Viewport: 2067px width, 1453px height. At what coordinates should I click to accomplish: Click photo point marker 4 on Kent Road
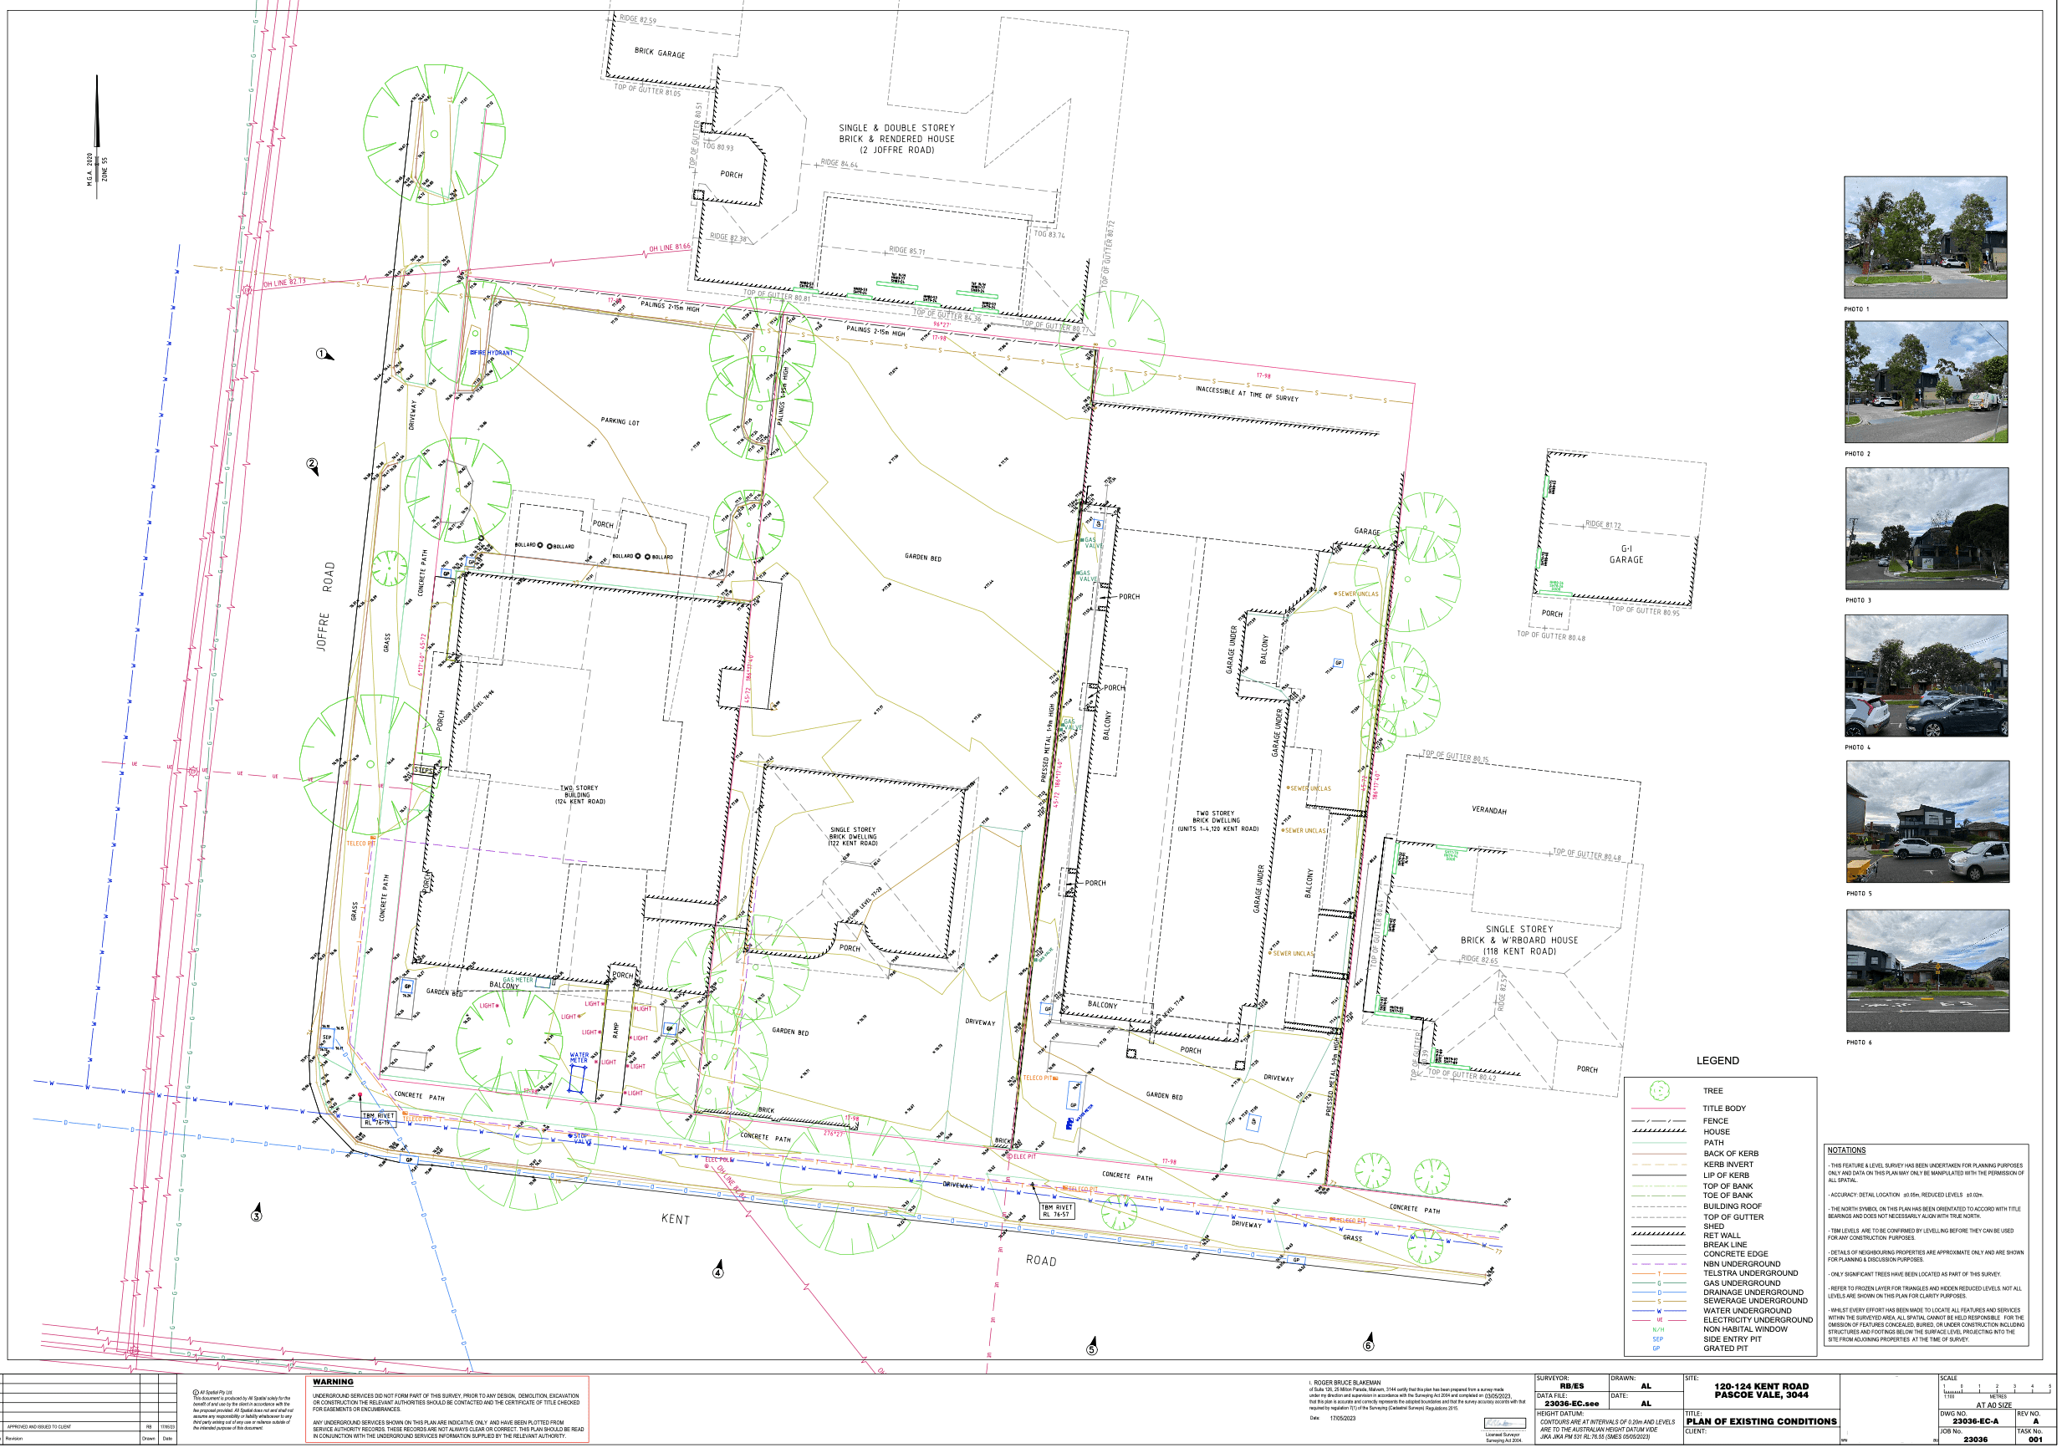717,1268
